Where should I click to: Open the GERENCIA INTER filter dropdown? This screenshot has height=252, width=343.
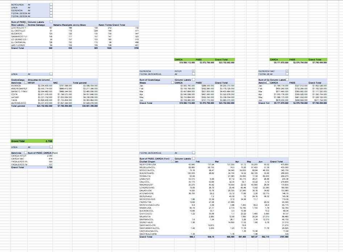[x=193, y=71]
